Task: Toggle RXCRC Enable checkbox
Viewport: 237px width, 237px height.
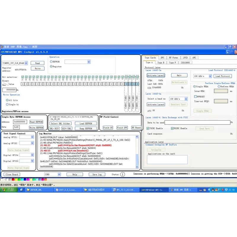Action: pyautogui.click(x=172, y=128)
